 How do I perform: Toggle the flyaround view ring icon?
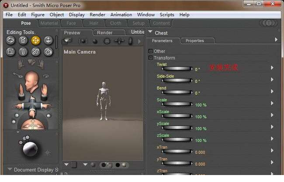(45, 76)
